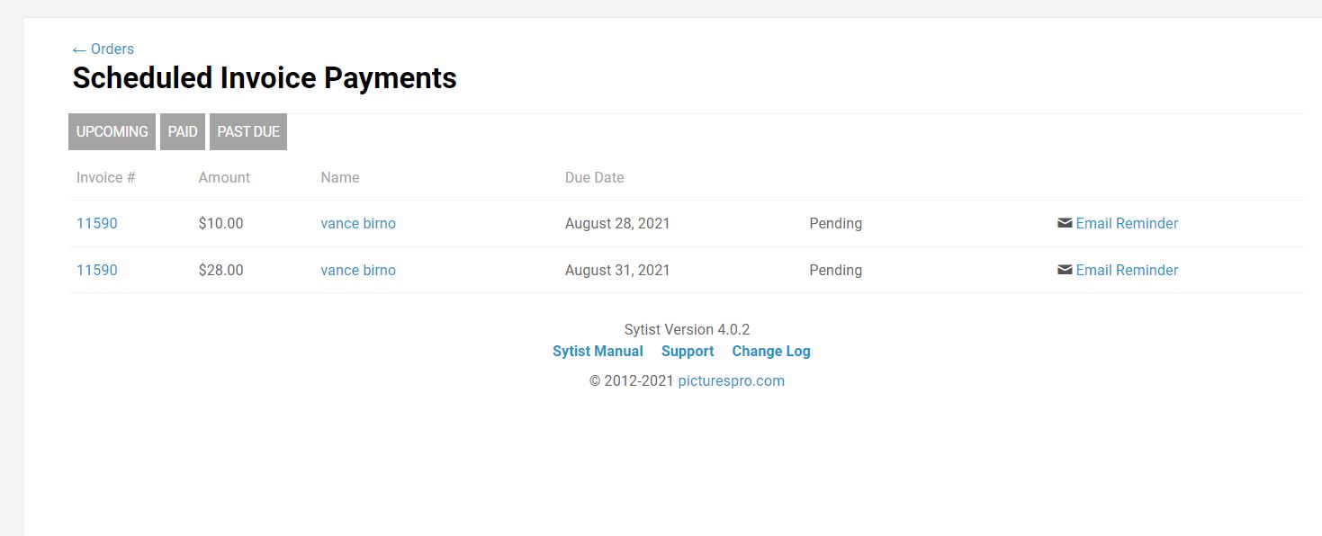Go back via the Orders arrow link

coord(103,49)
